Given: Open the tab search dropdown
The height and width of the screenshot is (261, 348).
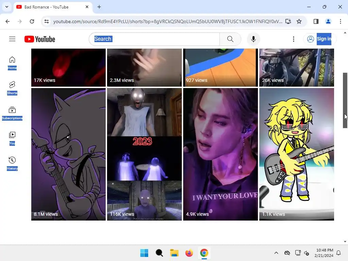Looking at the screenshot, I should pos(7,7).
